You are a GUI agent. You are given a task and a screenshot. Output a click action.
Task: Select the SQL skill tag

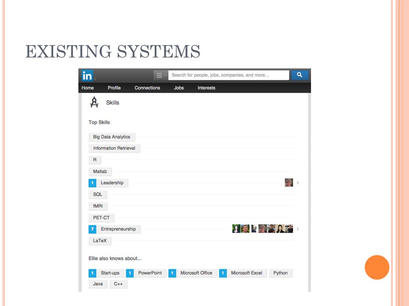click(98, 194)
